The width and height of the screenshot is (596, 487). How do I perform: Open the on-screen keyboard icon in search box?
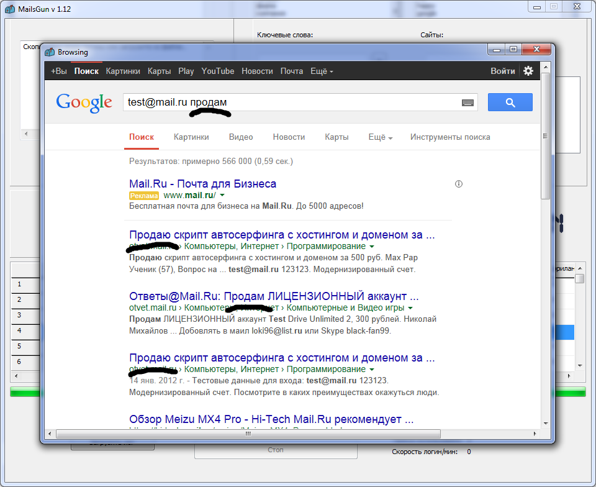coord(467,102)
